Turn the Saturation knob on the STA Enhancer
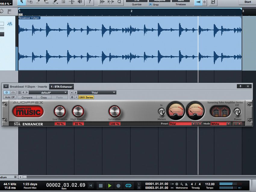Screen dimensions: 256x192 pos(114,111)
